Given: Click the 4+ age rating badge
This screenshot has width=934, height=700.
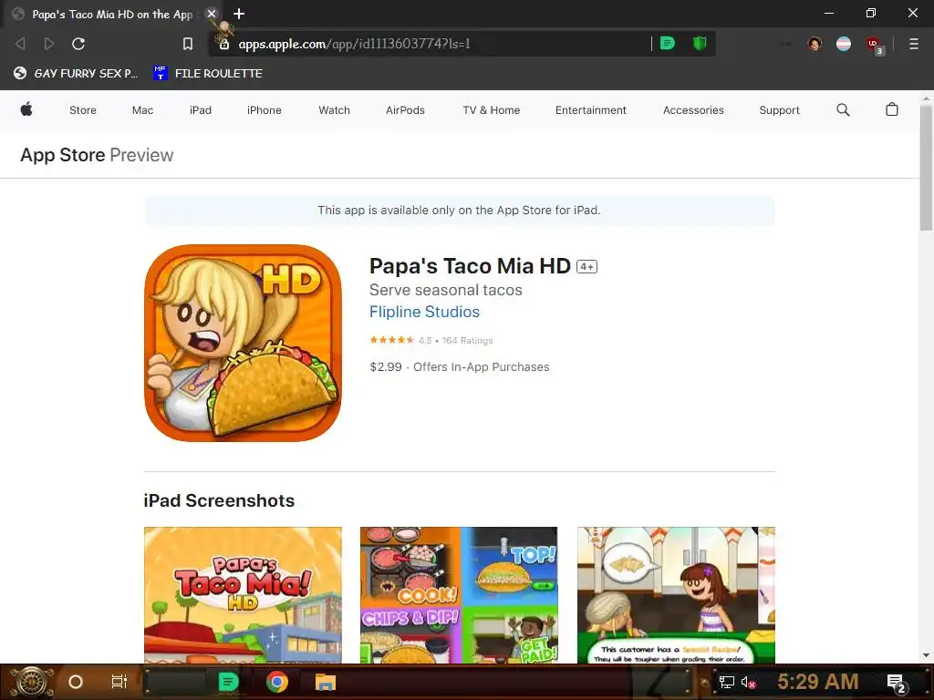Looking at the screenshot, I should click(x=586, y=267).
